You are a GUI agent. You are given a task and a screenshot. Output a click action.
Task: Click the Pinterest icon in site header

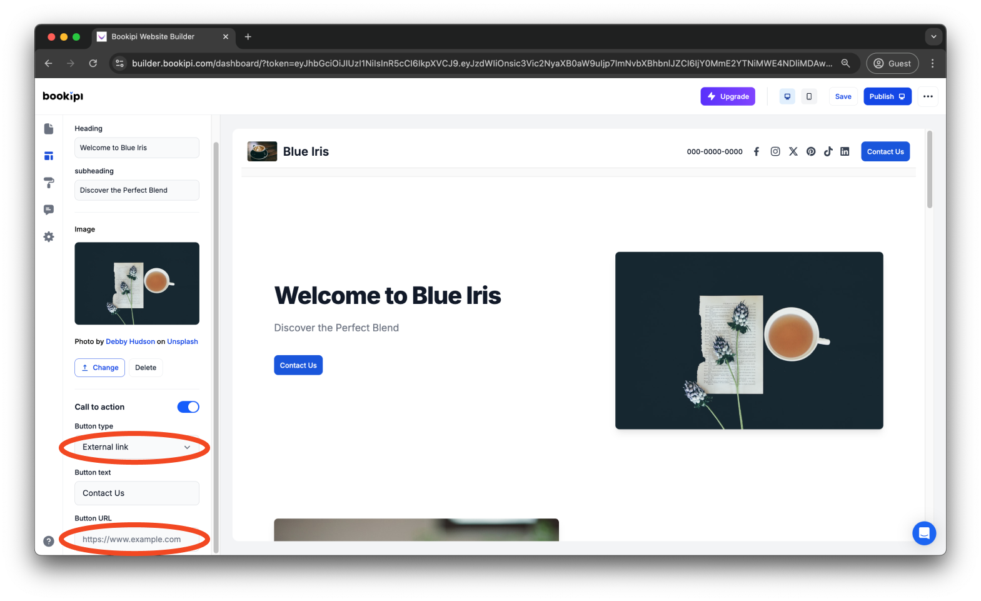(x=811, y=151)
